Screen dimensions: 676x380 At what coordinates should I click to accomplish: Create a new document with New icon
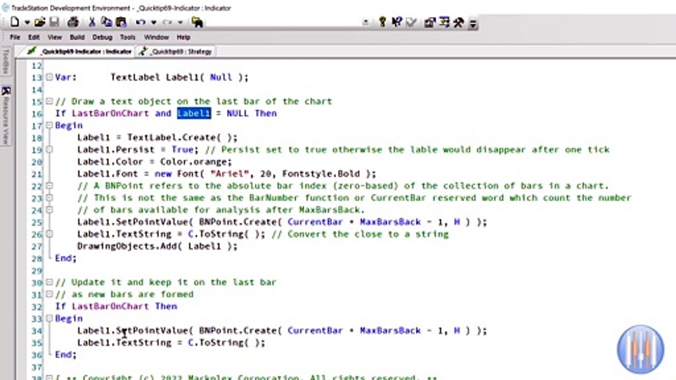coord(14,22)
